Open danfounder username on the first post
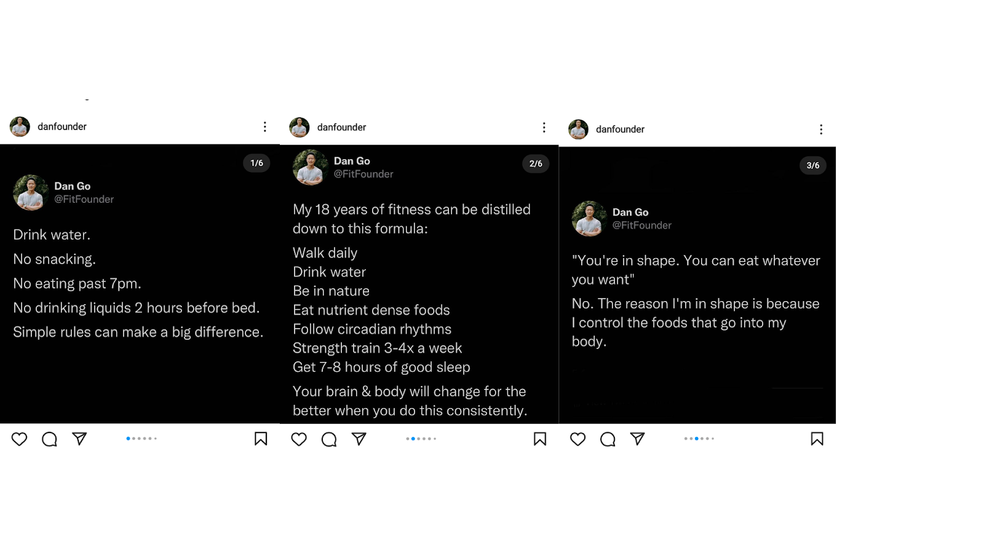Image resolution: width=984 pixels, height=553 pixels. [x=62, y=127]
